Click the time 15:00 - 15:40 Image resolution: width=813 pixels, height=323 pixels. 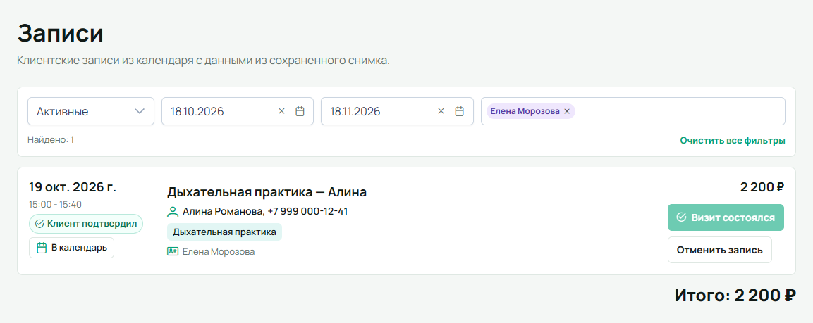56,205
